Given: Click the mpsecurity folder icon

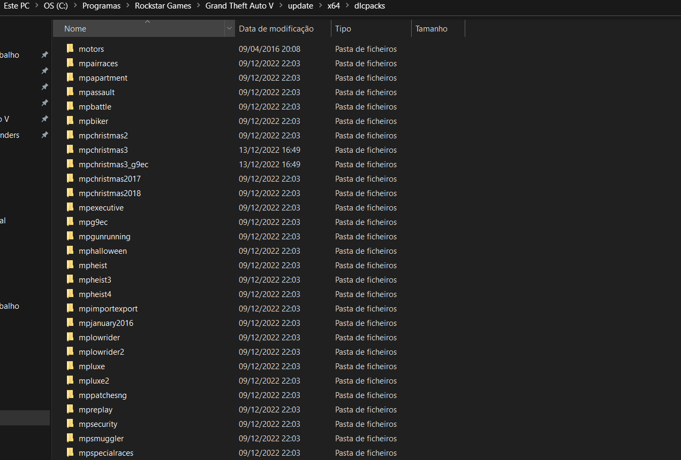Looking at the screenshot, I should (70, 424).
